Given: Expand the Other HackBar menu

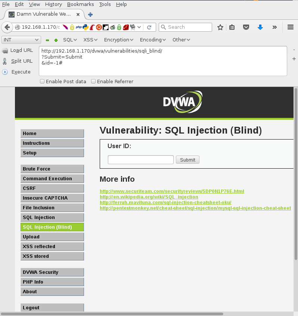Looking at the screenshot, I should coord(181,40).
